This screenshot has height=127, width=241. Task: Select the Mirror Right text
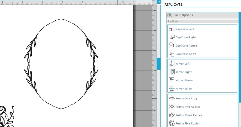pyautogui.click(x=183, y=72)
